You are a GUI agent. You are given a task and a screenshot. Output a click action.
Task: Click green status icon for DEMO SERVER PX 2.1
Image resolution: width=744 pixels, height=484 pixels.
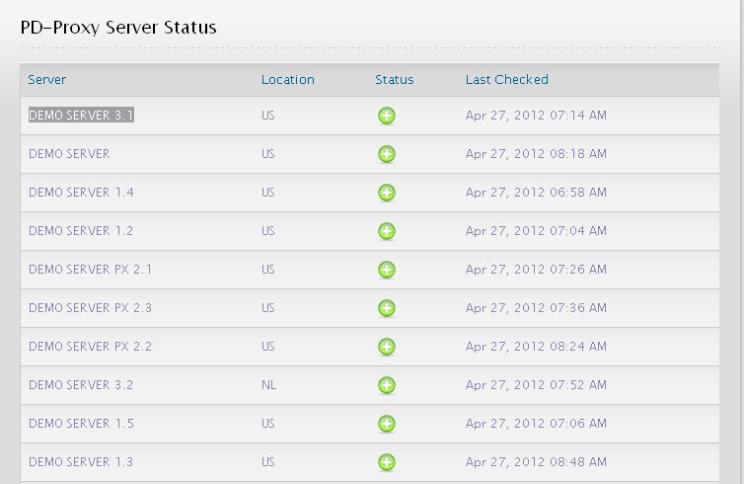(x=387, y=270)
